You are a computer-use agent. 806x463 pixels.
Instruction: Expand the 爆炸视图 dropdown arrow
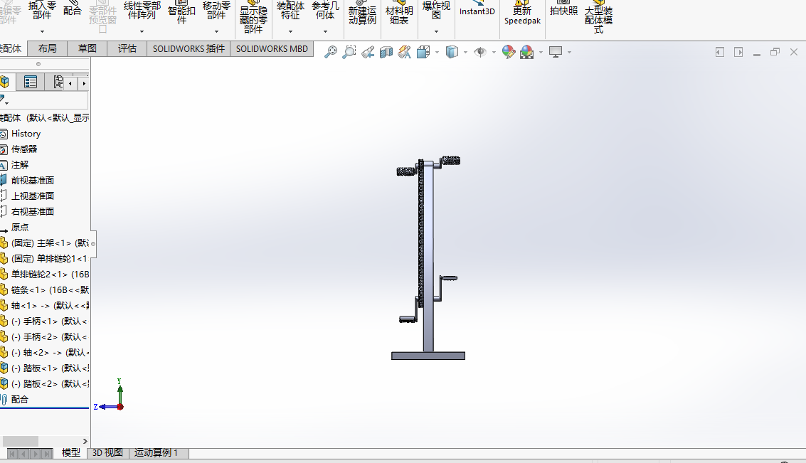tap(436, 32)
